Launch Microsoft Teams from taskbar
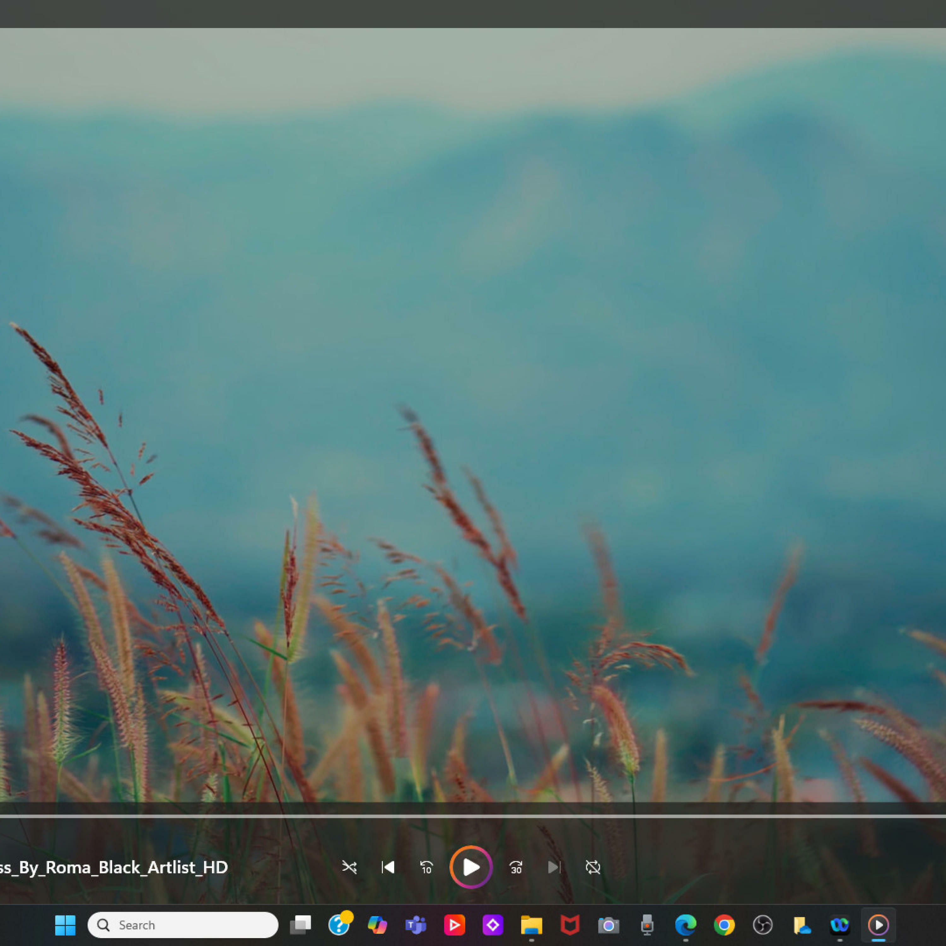Screen dimensions: 946x946 [x=416, y=925]
